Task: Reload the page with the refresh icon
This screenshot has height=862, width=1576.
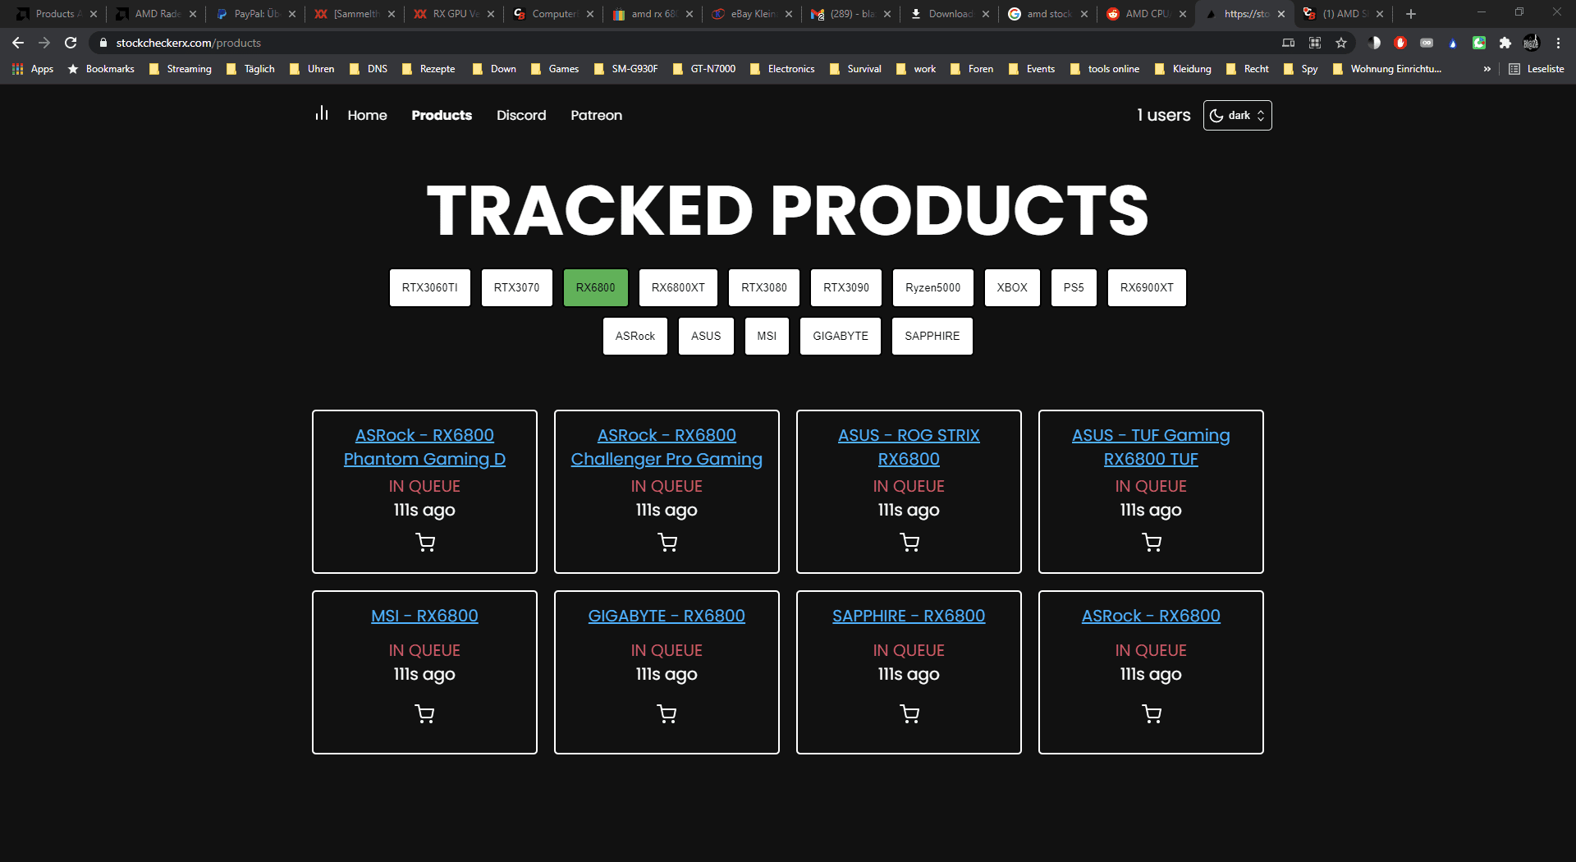Action: [x=71, y=43]
